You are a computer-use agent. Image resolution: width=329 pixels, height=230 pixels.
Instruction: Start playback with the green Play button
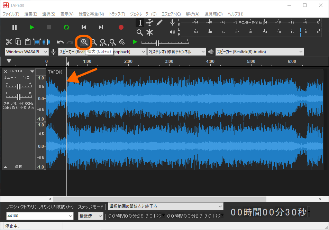[32, 27]
